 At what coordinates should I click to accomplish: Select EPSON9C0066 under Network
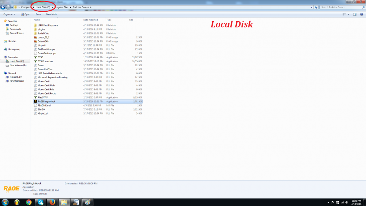point(16,81)
